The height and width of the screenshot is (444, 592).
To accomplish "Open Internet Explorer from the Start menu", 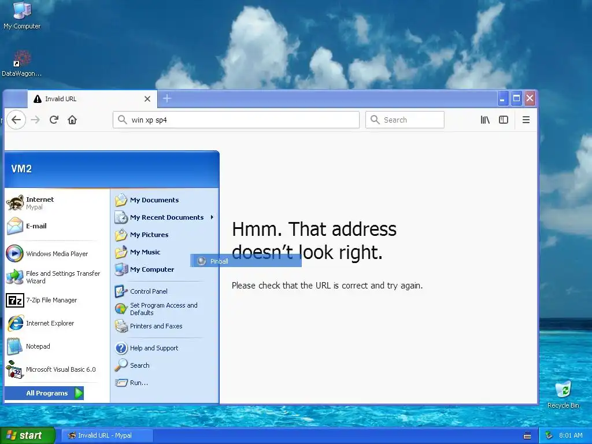I will tap(57, 323).
